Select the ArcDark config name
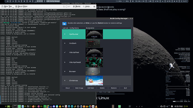The width and height of the screenshot is (193, 108). click(x=73, y=43)
